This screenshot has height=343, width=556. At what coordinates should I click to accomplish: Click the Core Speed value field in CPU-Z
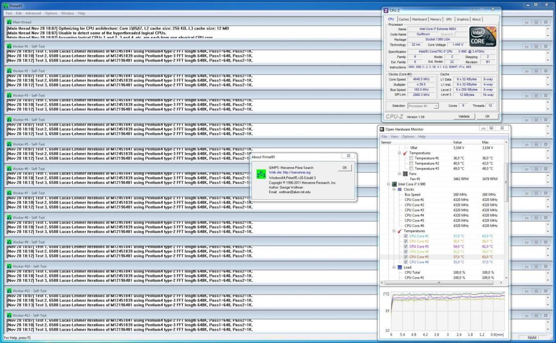[422, 79]
